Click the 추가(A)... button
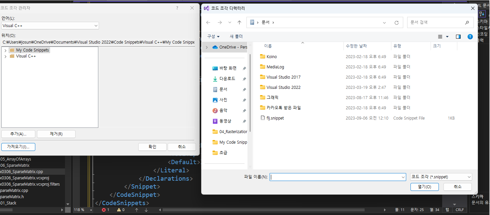 click(18, 134)
